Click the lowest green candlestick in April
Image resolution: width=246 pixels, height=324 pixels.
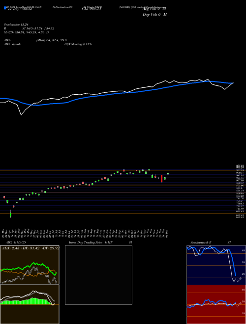pos(10,214)
